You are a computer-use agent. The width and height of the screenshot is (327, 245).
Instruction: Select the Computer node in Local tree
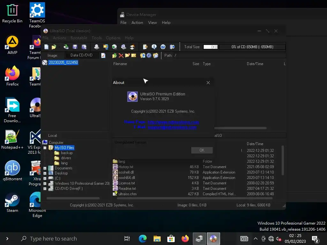click(56, 143)
